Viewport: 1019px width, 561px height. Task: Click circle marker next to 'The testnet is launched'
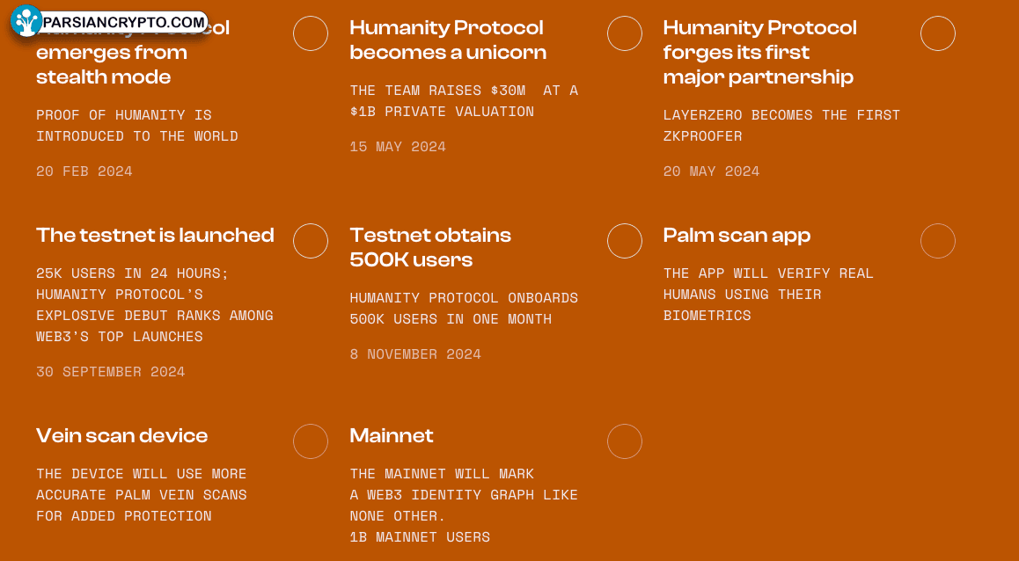pos(311,241)
